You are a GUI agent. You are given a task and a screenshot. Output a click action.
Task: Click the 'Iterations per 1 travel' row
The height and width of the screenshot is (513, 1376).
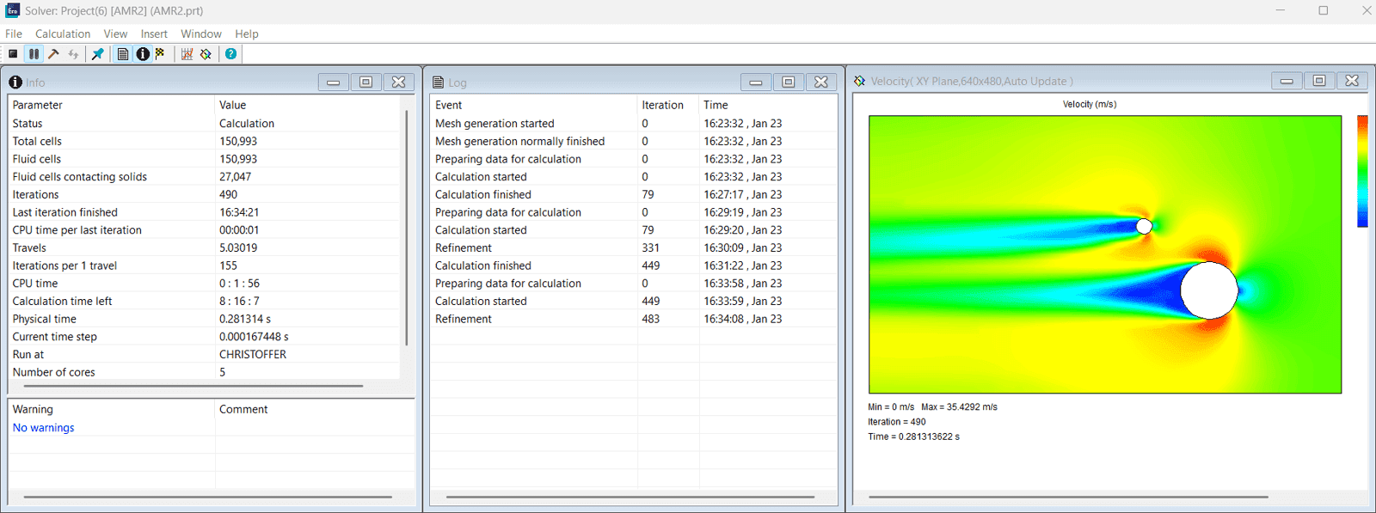(x=204, y=266)
